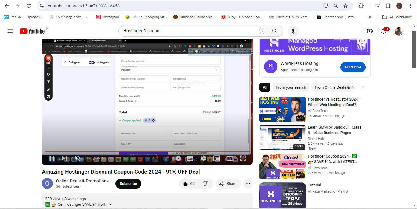Go back in browser history
Image resolution: width=417 pixels, height=209 pixels.
click(x=7, y=6)
